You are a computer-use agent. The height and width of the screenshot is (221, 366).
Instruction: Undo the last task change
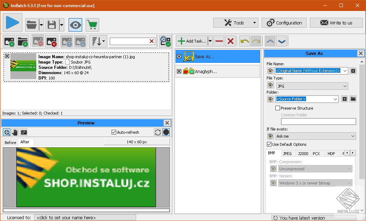click(x=244, y=41)
